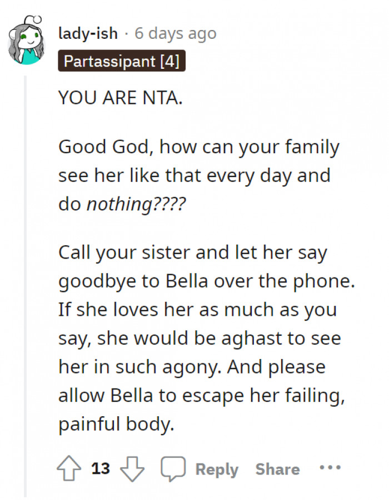Click the upward arrow beside the score
The height and width of the screenshot is (500, 389).
pos(69,468)
